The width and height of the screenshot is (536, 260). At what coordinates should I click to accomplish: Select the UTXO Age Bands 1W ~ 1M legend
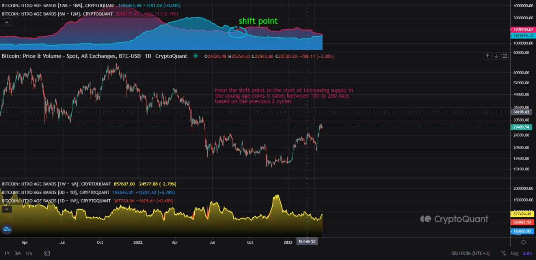(x=56, y=184)
